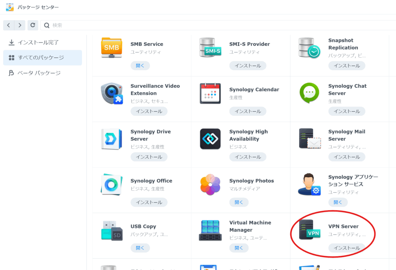Click the Synology Drive Server icon

tap(111, 139)
